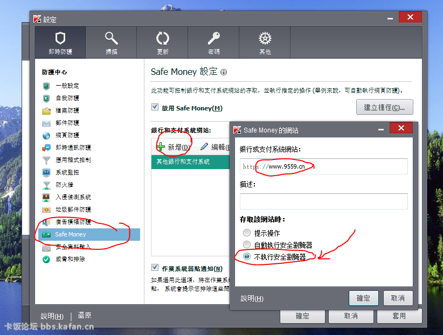Click the 描述 description input field
Image resolution: width=443 pixels, height=335 pixels.
click(324, 201)
